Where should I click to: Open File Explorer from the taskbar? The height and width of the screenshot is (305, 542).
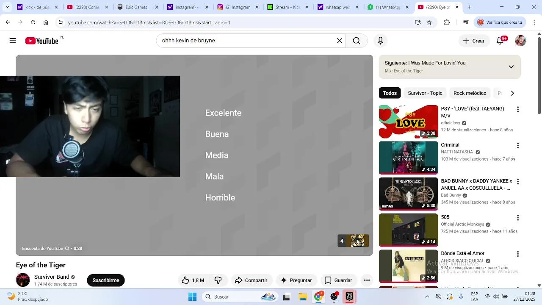[302, 297]
